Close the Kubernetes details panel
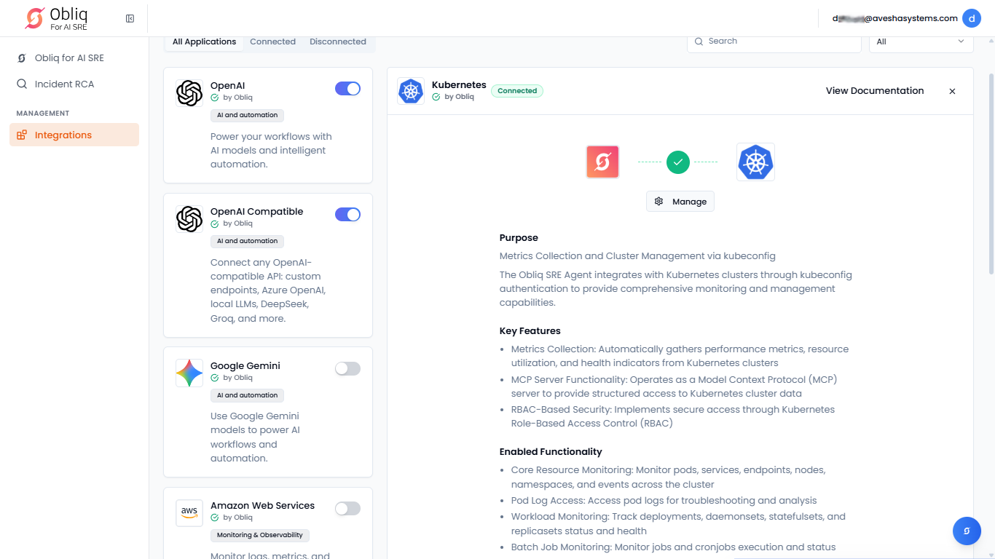This screenshot has height=559, width=995. [952, 91]
